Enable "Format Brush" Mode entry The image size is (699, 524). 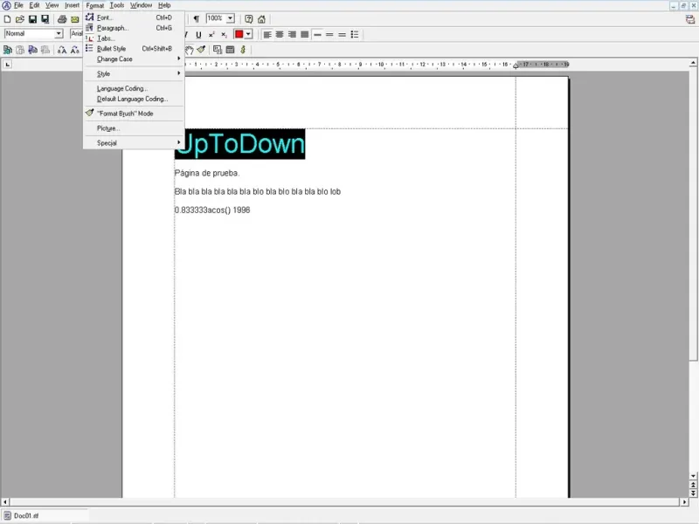point(134,114)
